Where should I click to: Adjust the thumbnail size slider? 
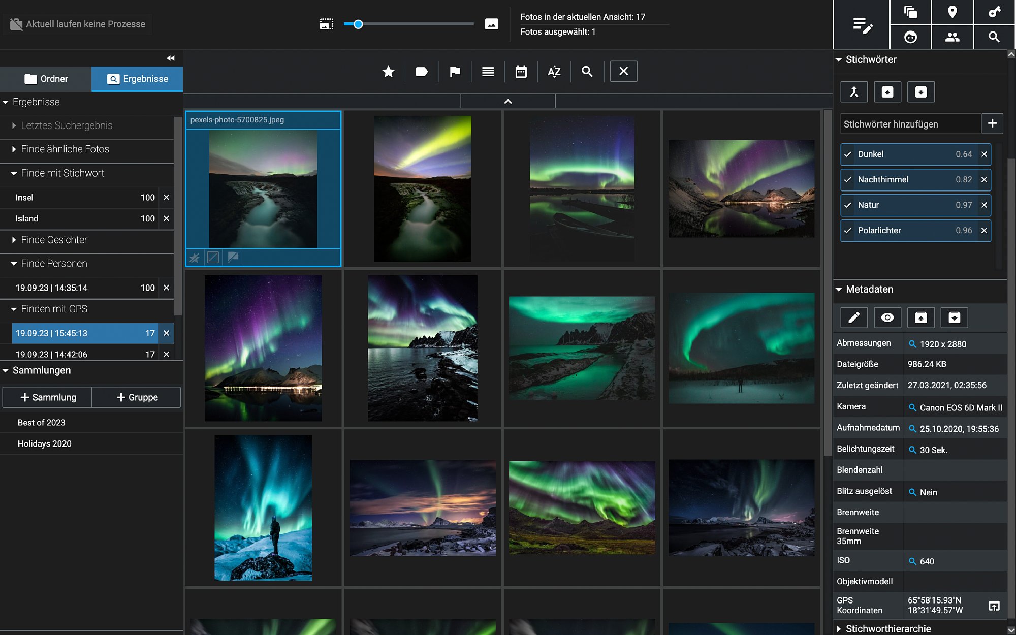pyautogui.click(x=358, y=24)
